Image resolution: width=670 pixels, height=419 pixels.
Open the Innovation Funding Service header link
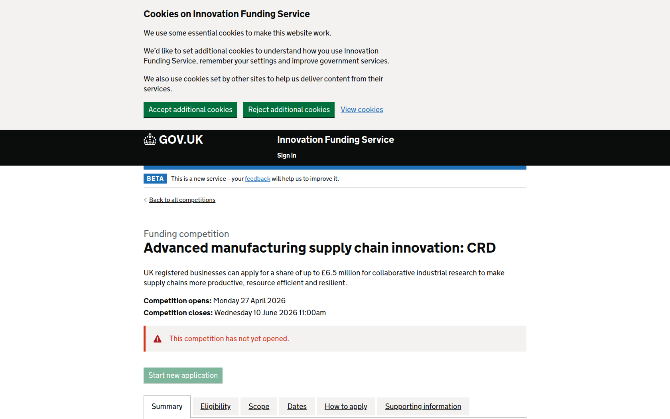point(335,140)
